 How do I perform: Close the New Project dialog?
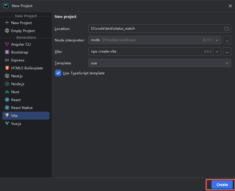(x=230, y=6)
